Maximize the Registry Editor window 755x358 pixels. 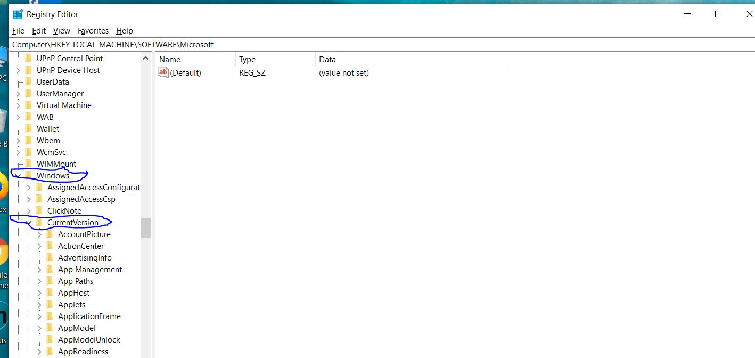point(718,14)
